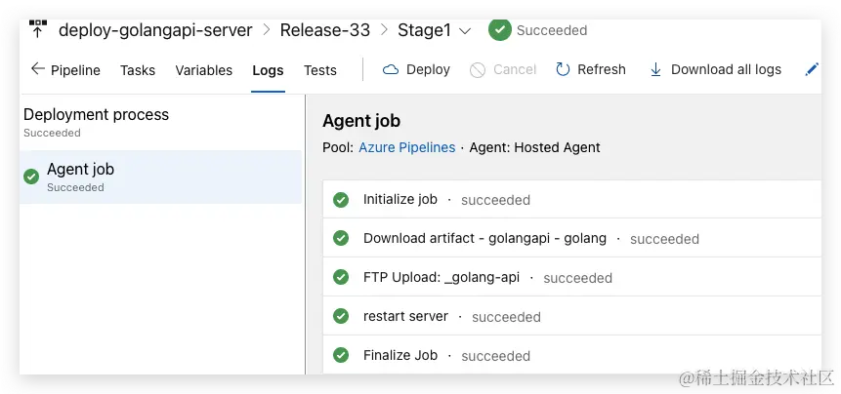Click the green Succeeded badge in header
The height and width of the screenshot is (394, 841).
coord(500,30)
